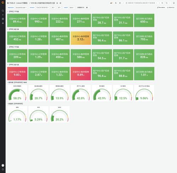This screenshot has width=177, height=173.
Task: Click the 20.7% CPU gauge
Action: (39, 93)
